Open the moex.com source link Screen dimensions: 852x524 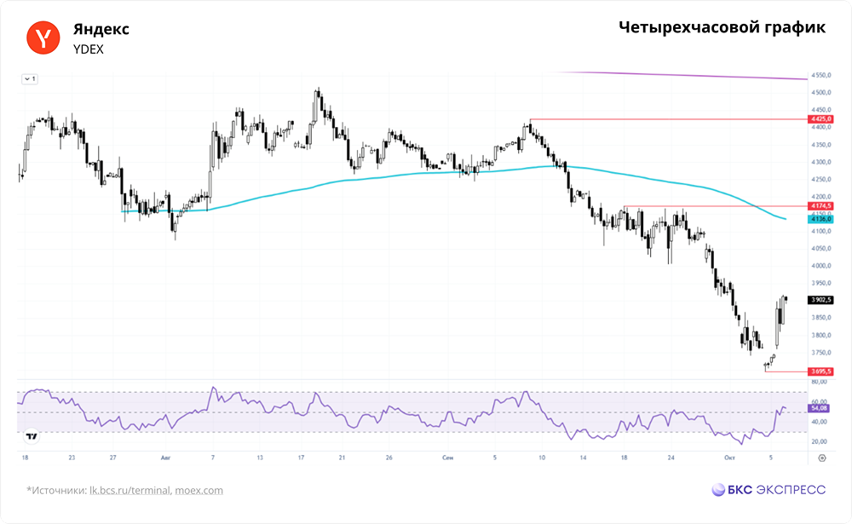click(x=199, y=490)
